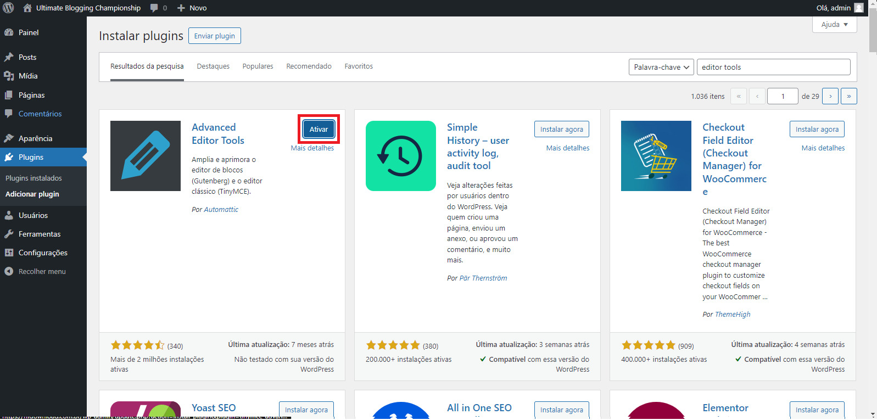This screenshot has height=420, width=877.
Task: Focus the plugin search field editor tools
Action: pos(774,67)
